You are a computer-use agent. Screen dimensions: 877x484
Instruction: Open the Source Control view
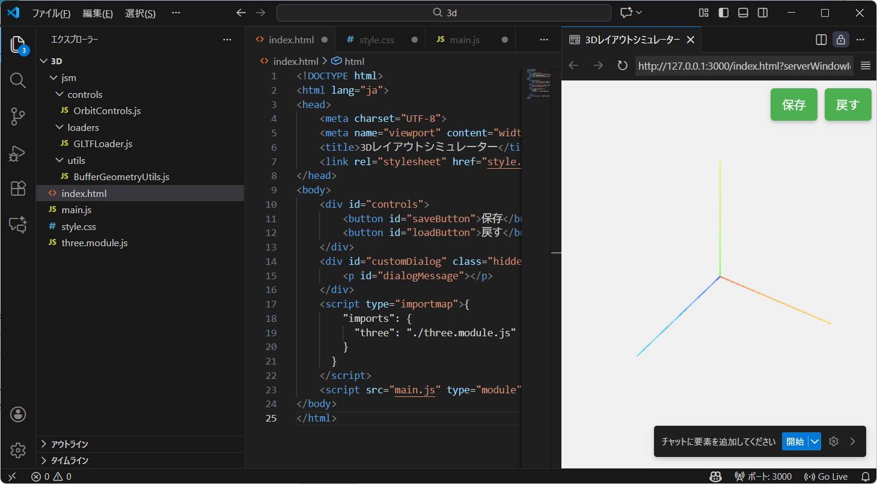point(18,116)
